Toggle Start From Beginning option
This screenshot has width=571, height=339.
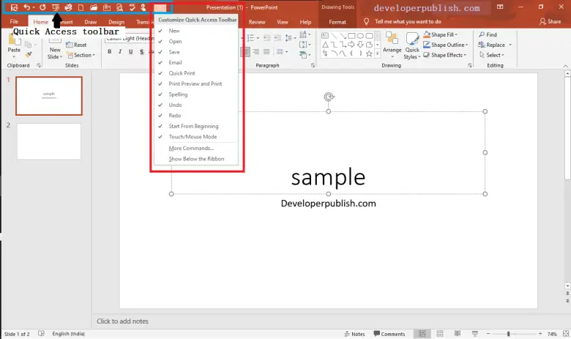(x=196, y=127)
